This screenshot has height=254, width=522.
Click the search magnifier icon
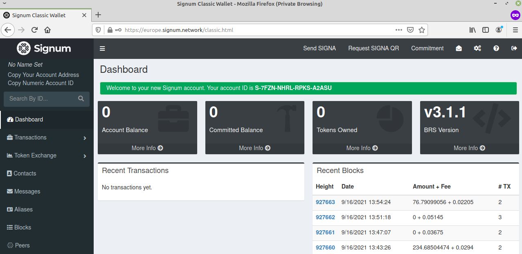(x=81, y=99)
